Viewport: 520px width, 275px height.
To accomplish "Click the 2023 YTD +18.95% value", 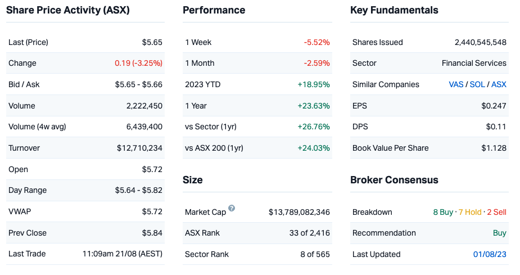I will tap(313, 84).
